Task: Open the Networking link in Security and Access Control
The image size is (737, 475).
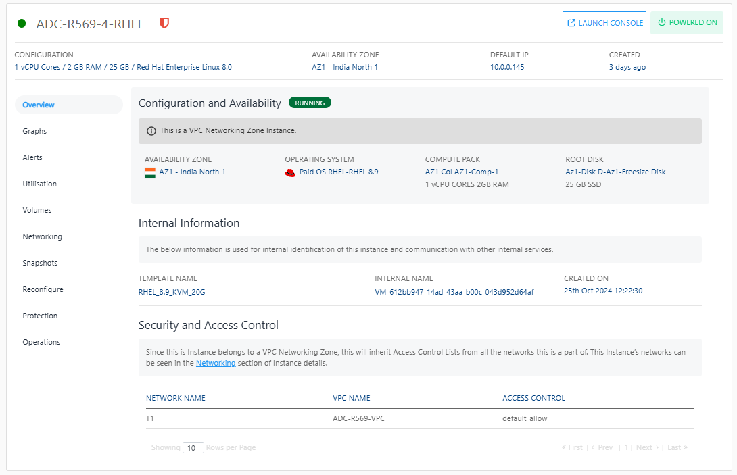Action: point(216,363)
